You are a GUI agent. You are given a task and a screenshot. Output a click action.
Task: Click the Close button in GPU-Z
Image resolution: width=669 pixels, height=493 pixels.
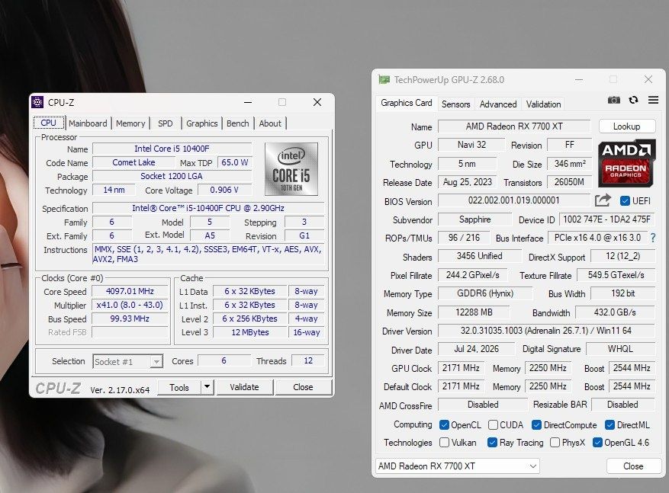click(x=633, y=466)
